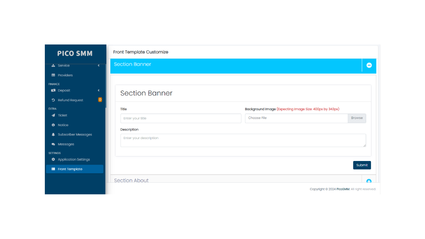This screenshot has height=239, width=425.
Task: Click the Submit button
Action: 362,165
